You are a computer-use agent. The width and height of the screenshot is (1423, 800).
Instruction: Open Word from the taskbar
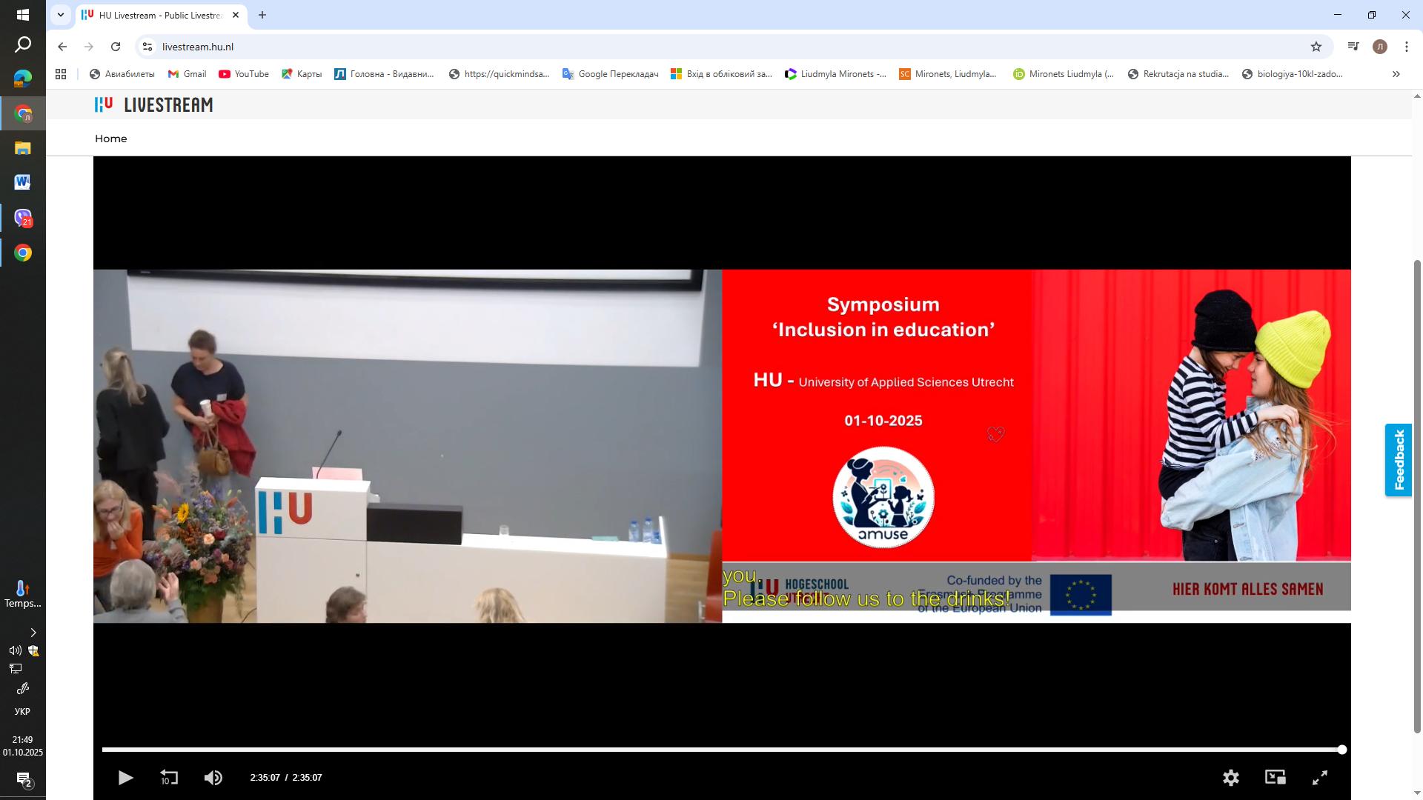click(x=22, y=182)
